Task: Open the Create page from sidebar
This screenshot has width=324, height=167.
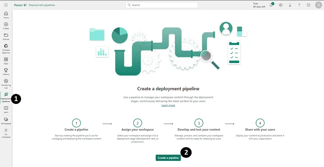Action: 6,26
